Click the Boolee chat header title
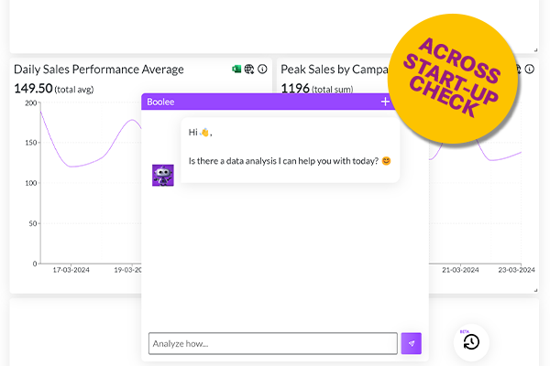Viewport: 550px width, 366px height. tap(160, 102)
